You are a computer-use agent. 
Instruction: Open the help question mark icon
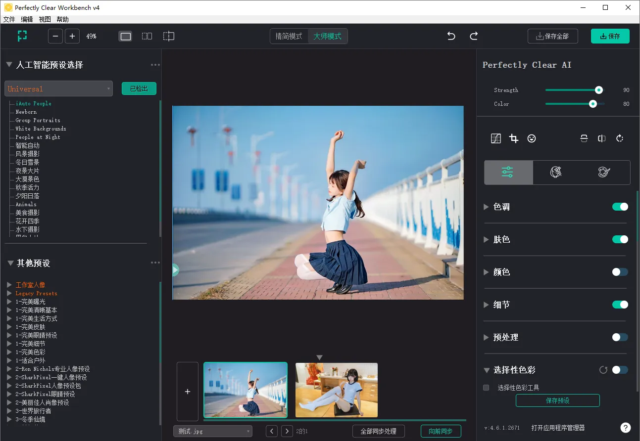tap(626, 428)
